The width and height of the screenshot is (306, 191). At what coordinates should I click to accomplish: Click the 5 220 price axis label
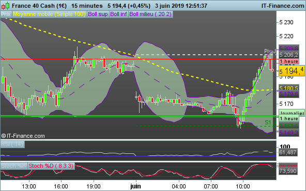(286, 36)
